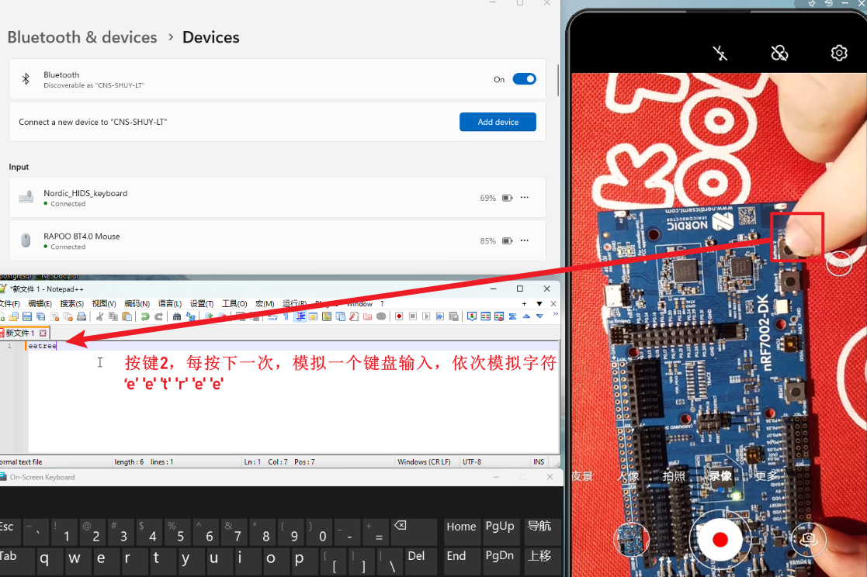Click the Save All icon in Notepad++ toolbar
The width and height of the screenshot is (867, 577).
click(x=41, y=316)
